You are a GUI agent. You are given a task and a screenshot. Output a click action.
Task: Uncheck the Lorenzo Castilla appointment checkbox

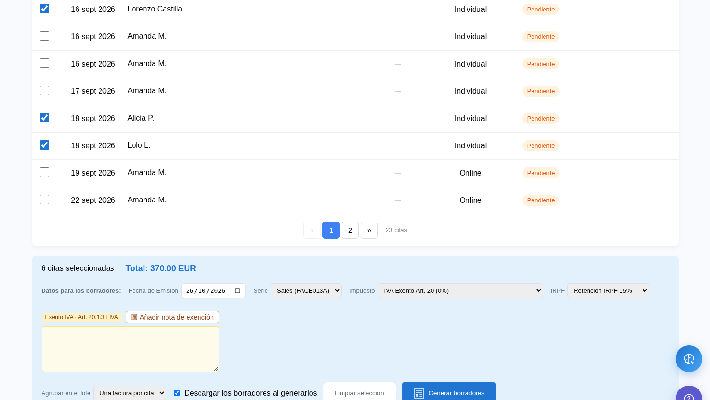[44, 9]
